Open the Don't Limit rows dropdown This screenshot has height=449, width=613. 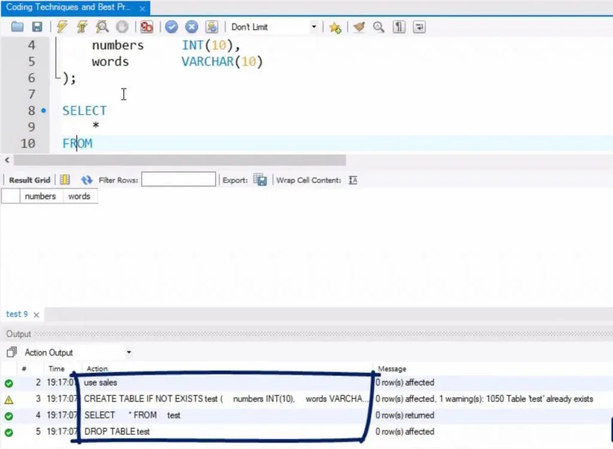(x=314, y=27)
